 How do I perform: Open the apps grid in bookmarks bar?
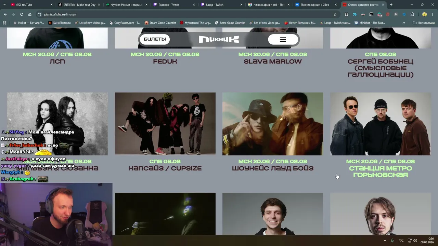pos(4,23)
